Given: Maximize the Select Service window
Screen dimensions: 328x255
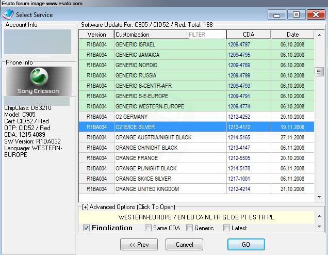Looking at the screenshot, I should [x=296, y=15].
